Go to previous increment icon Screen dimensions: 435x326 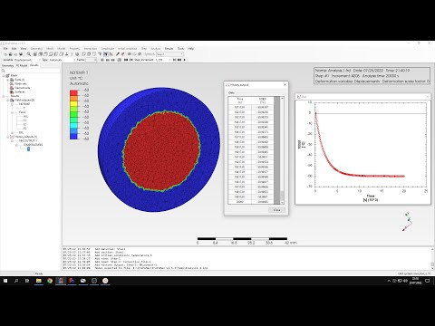[131, 60]
